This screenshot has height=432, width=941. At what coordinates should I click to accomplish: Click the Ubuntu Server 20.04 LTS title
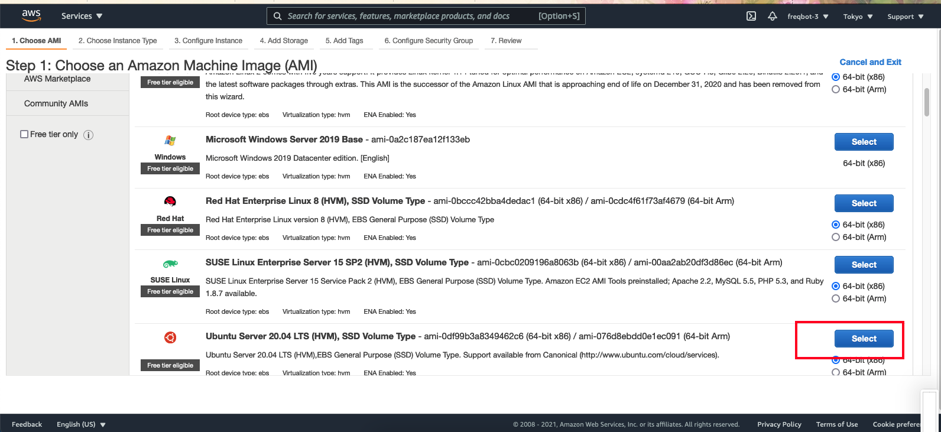(310, 336)
